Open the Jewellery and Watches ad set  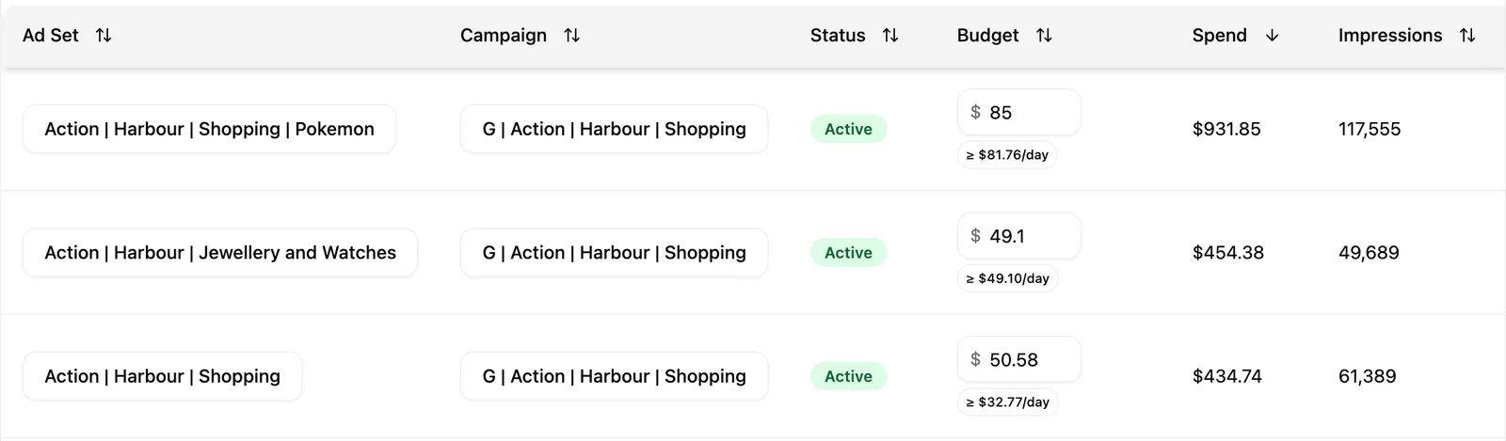(x=220, y=253)
